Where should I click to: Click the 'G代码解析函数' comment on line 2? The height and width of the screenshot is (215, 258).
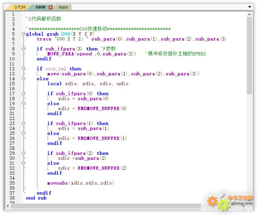pos(44,19)
